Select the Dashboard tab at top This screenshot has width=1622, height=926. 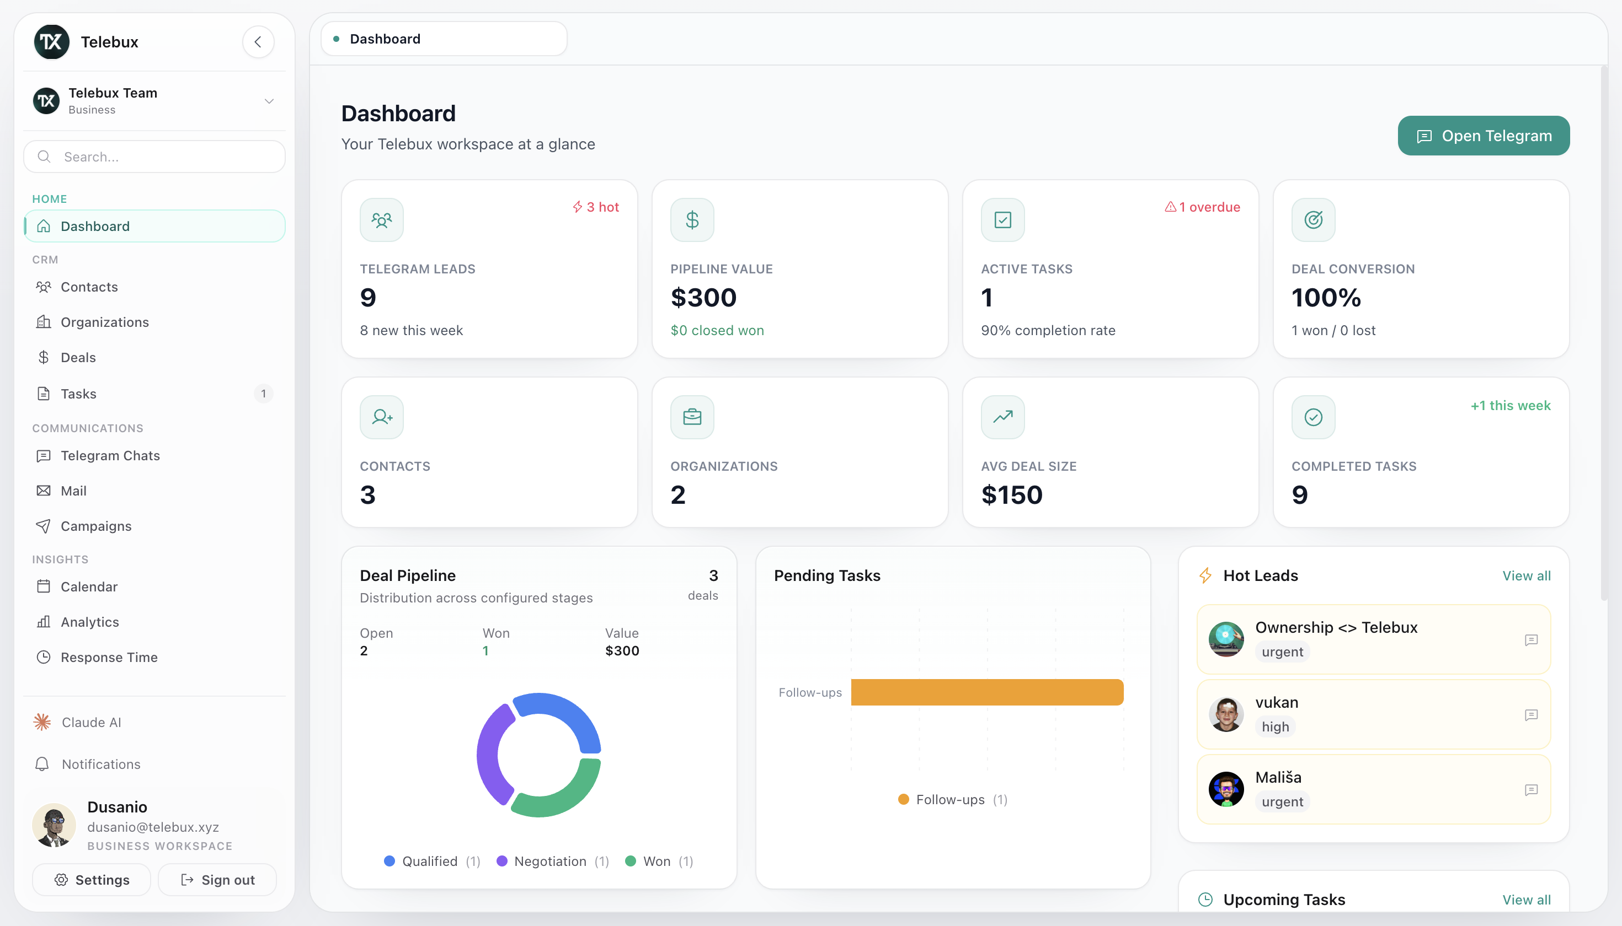pyautogui.click(x=444, y=39)
